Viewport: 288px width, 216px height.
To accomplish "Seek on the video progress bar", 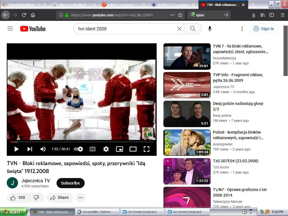I will pyautogui.click(x=82, y=142).
